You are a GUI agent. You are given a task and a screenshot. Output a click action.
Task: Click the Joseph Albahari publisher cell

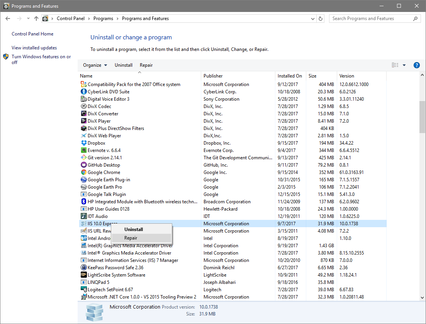[220, 282]
